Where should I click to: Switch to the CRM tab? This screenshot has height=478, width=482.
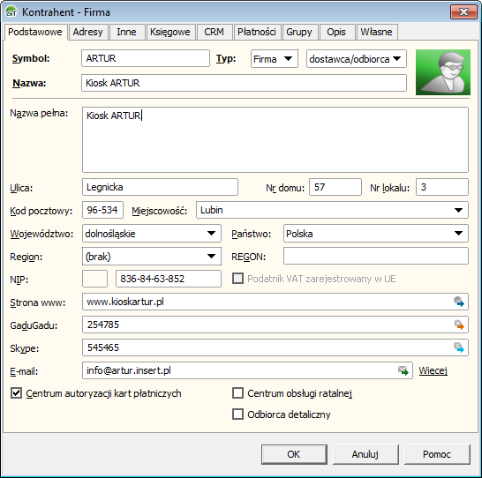click(214, 32)
